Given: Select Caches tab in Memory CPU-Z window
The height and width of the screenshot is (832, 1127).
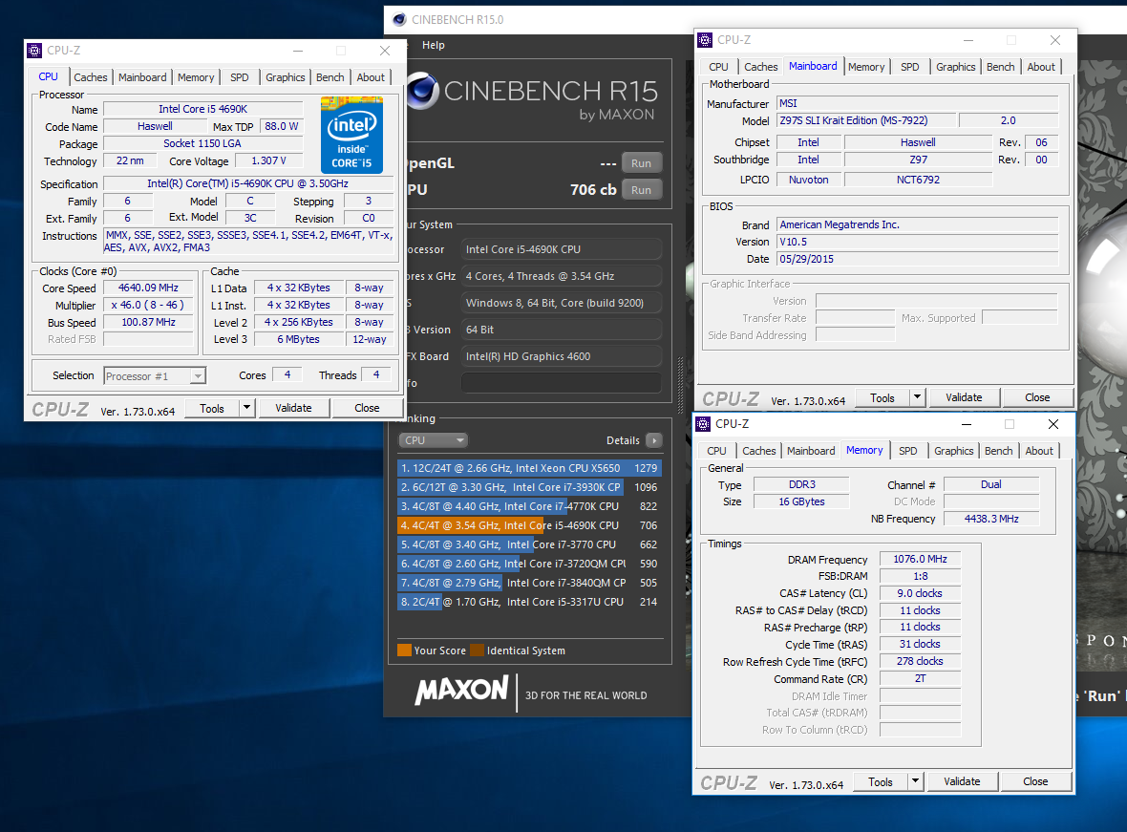Looking at the screenshot, I should click(x=759, y=450).
